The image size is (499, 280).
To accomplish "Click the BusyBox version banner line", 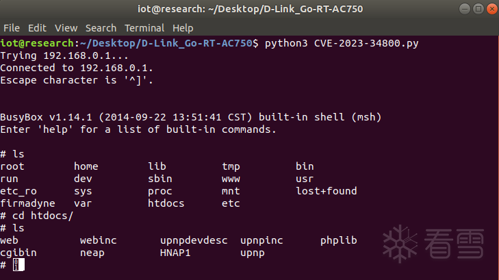I will [x=190, y=117].
